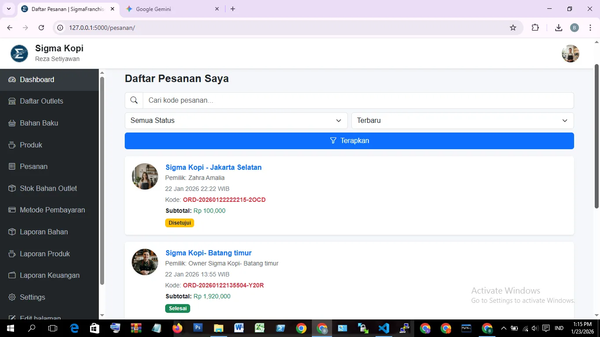The width and height of the screenshot is (600, 337).
Task: Open the Chrome three-dot menu
Action: (x=590, y=28)
